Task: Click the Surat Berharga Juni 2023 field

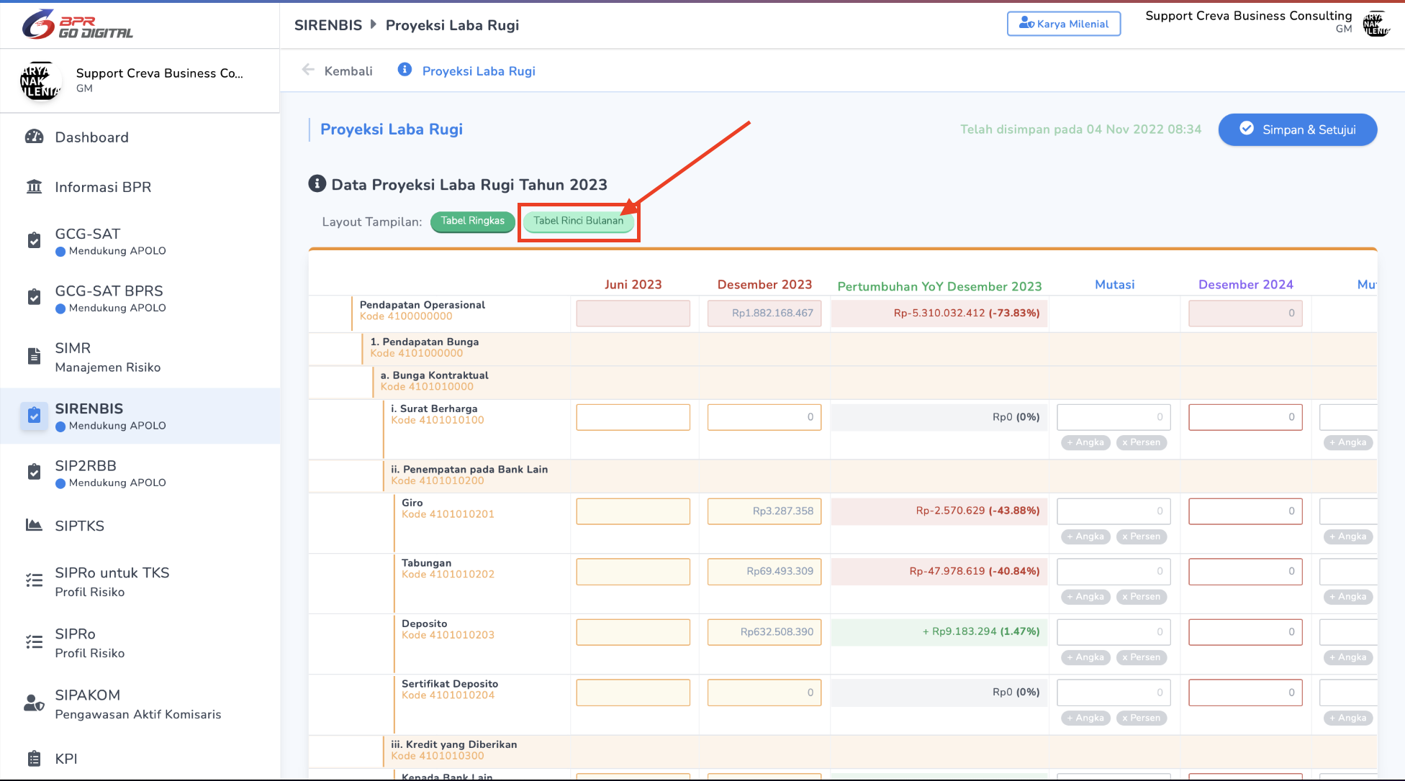Action: [x=633, y=417]
